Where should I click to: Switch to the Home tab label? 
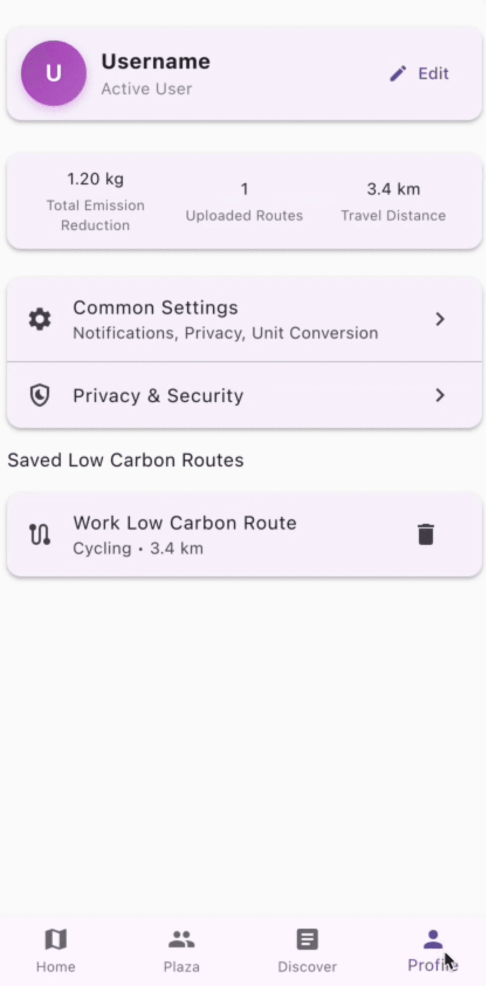[56, 967]
